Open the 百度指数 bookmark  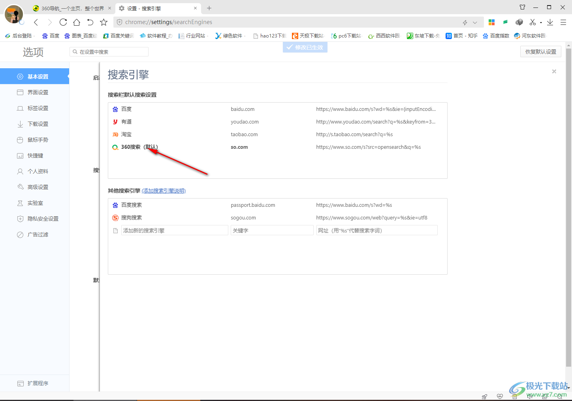click(496, 36)
